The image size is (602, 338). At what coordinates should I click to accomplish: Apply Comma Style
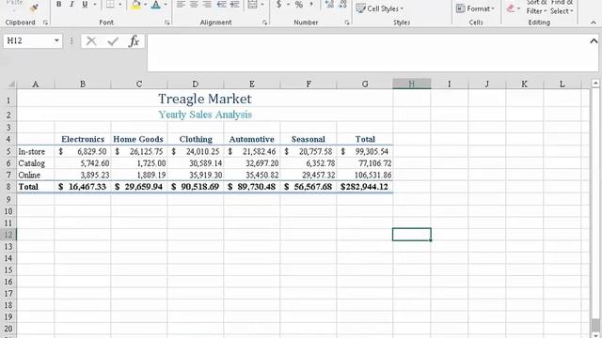311,4
